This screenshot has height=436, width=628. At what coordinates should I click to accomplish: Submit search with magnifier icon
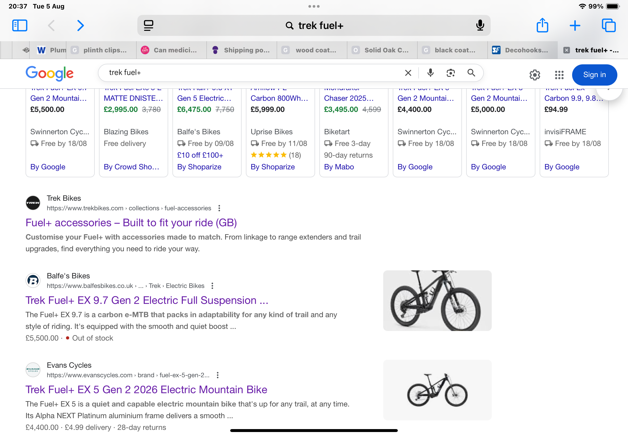point(471,73)
